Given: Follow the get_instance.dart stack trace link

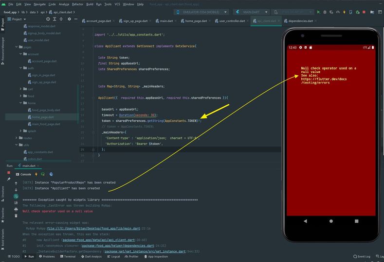Looking at the screenshot, I should pyautogui.click(x=145, y=251).
